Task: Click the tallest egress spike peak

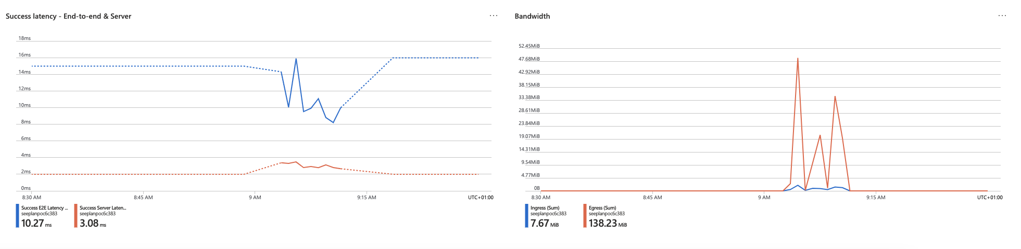Action: click(798, 59)
